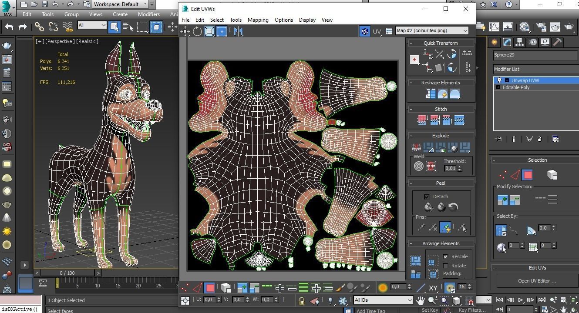Click the Stitch To Target icon
This screenshot has width=579, height=313.
tap(422, 120)
